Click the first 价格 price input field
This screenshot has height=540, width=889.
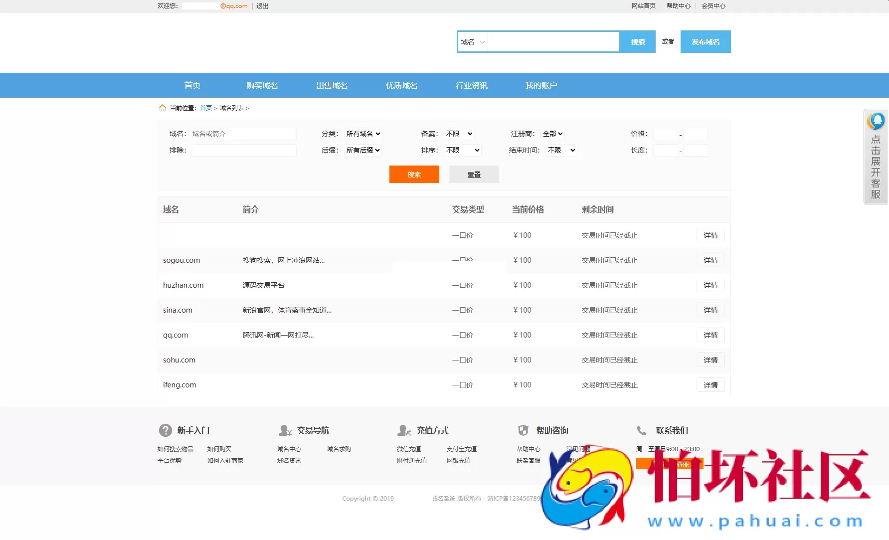tap(666, 134)
